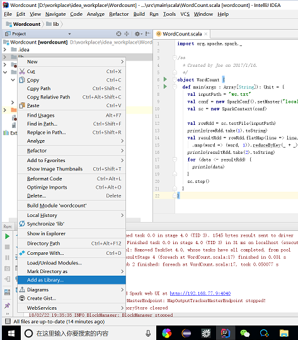
Task: Choose Build Module 'wordcount'
Action: click(72, 206)
